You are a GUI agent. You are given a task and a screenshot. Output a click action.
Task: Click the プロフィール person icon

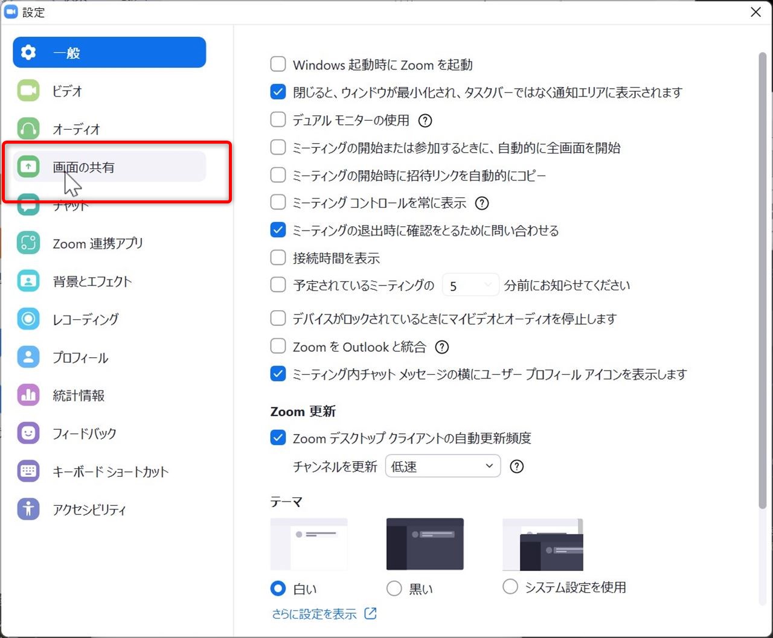(x=28, y=357)
